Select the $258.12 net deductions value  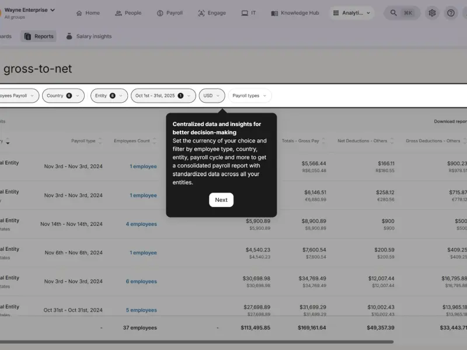(x=385, y=192)
